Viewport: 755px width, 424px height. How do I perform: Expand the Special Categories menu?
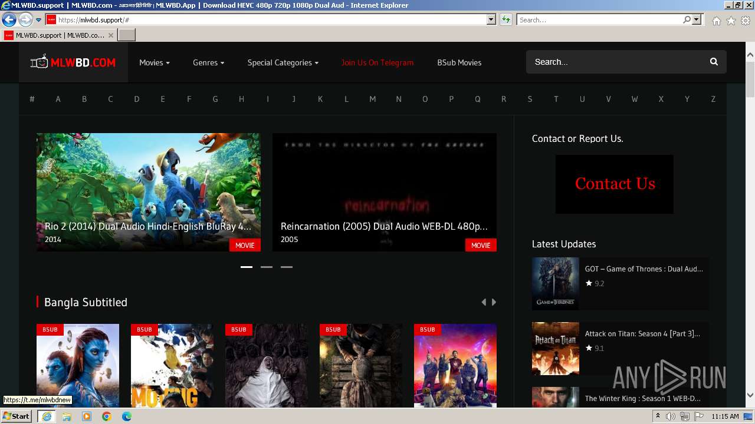coord(283,62)
